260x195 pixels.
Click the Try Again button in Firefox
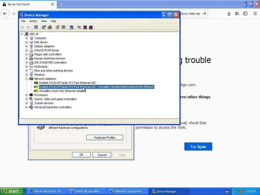point(198,147)
